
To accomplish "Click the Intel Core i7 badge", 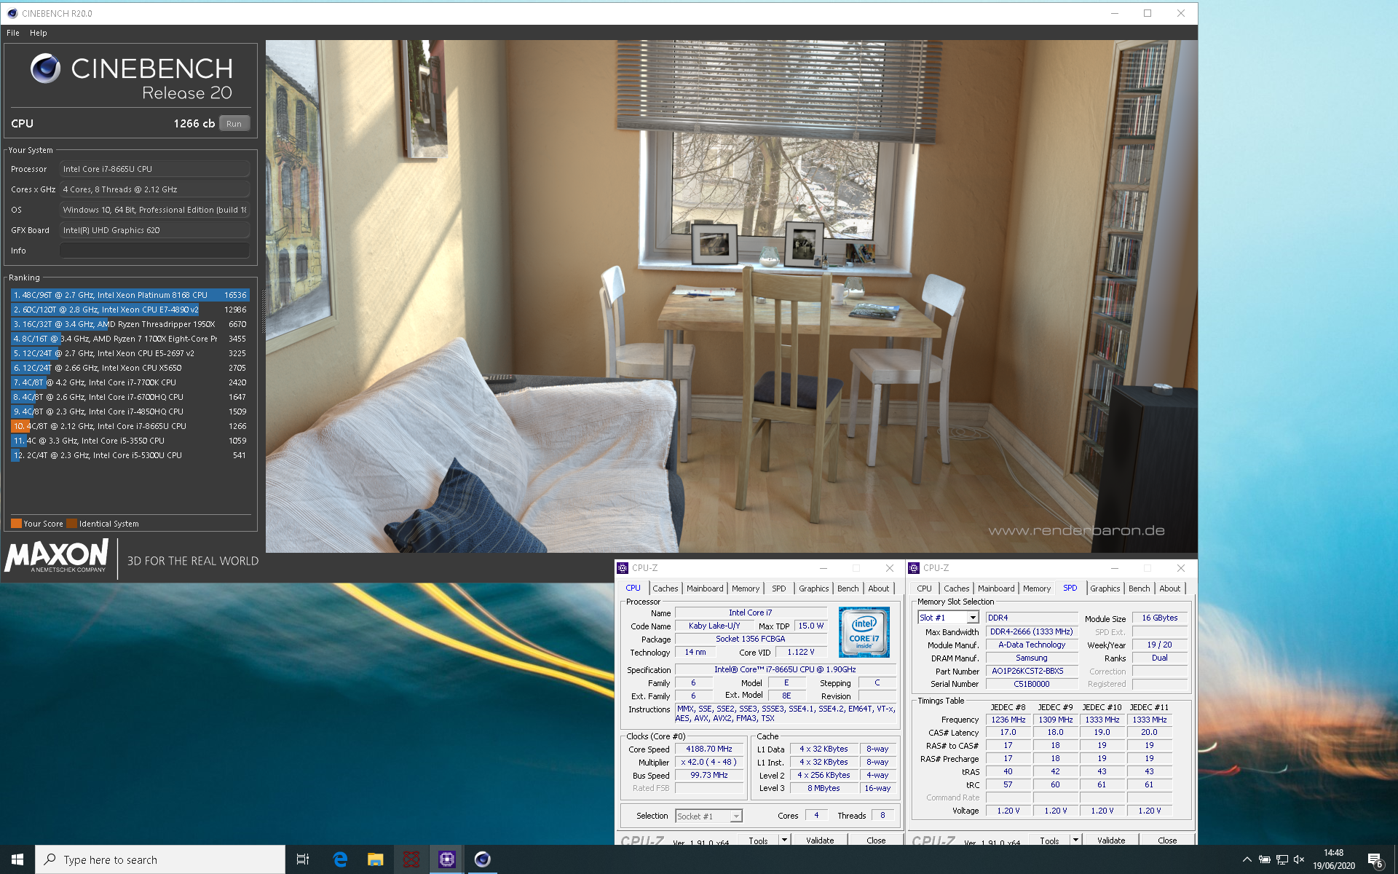I will [x=864, y=632].
